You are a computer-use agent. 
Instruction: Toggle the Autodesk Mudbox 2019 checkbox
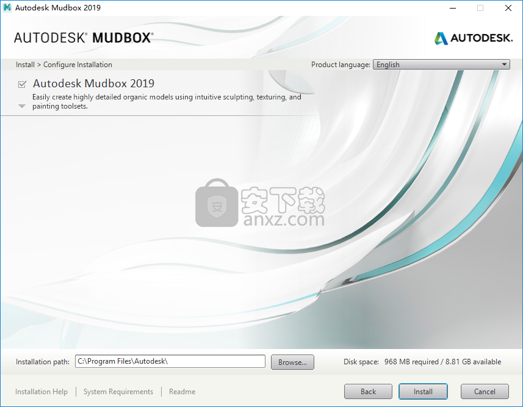pos(22,84)
